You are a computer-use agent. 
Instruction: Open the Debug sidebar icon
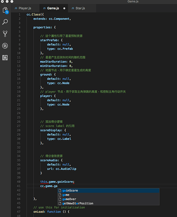click(x=5, y=46)
